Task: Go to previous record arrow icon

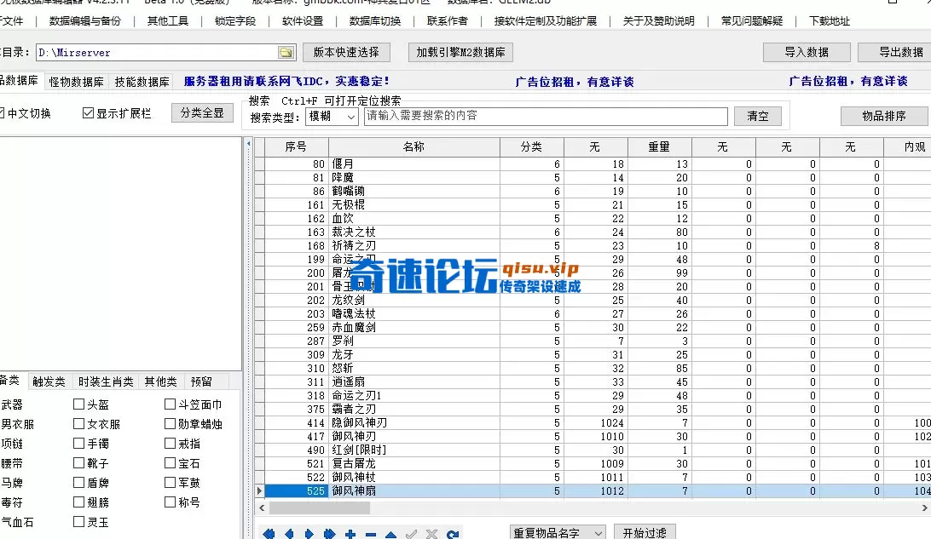Action: [x=290, y=532]
